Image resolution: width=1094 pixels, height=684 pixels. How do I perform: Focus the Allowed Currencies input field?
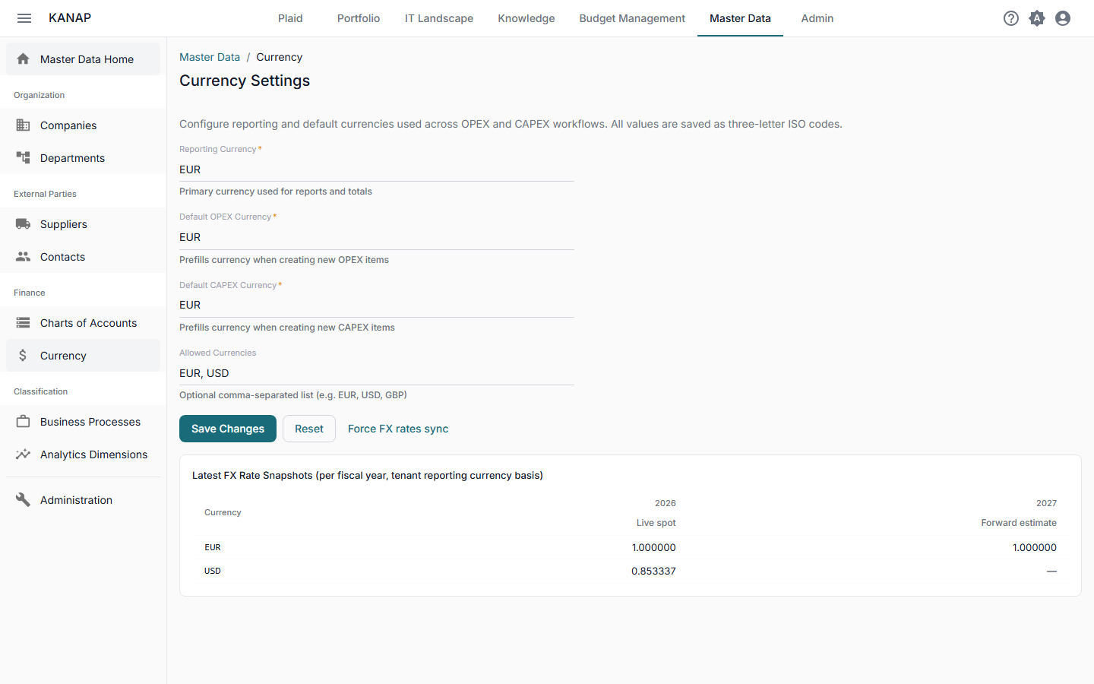point(377,373)
